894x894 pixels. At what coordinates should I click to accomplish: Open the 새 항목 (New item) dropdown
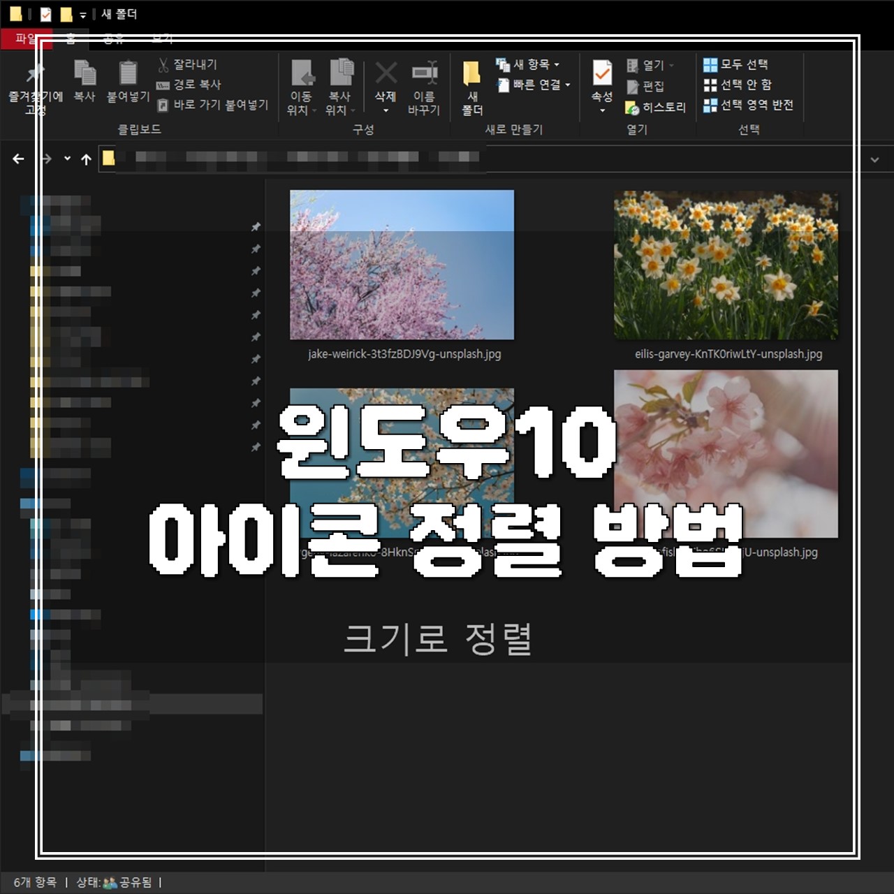click(557, 65)
